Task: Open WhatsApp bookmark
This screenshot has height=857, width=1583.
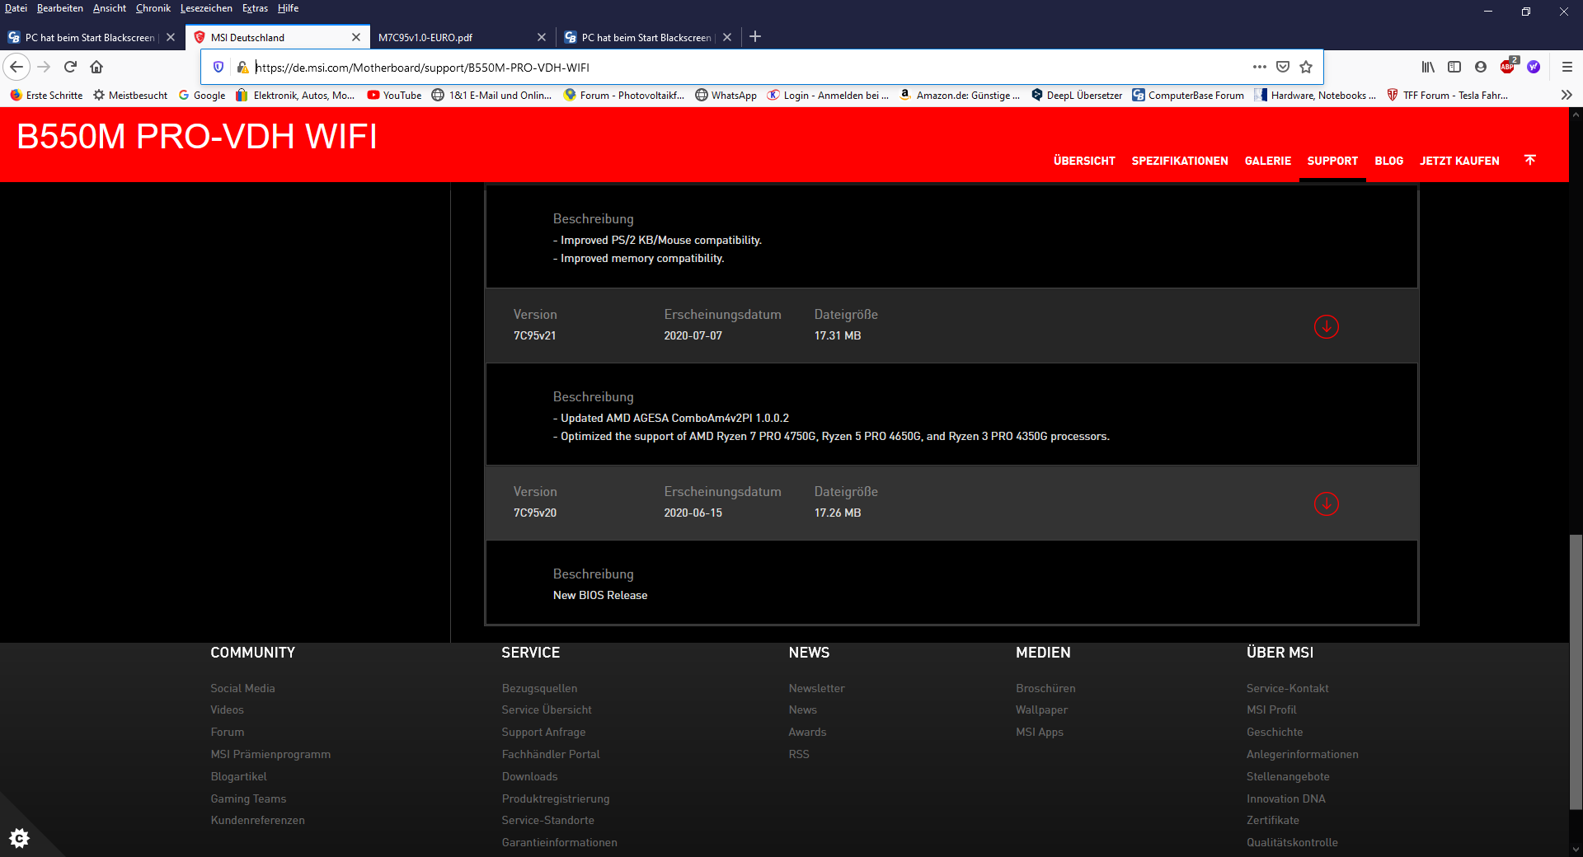Action: point(726,95)
